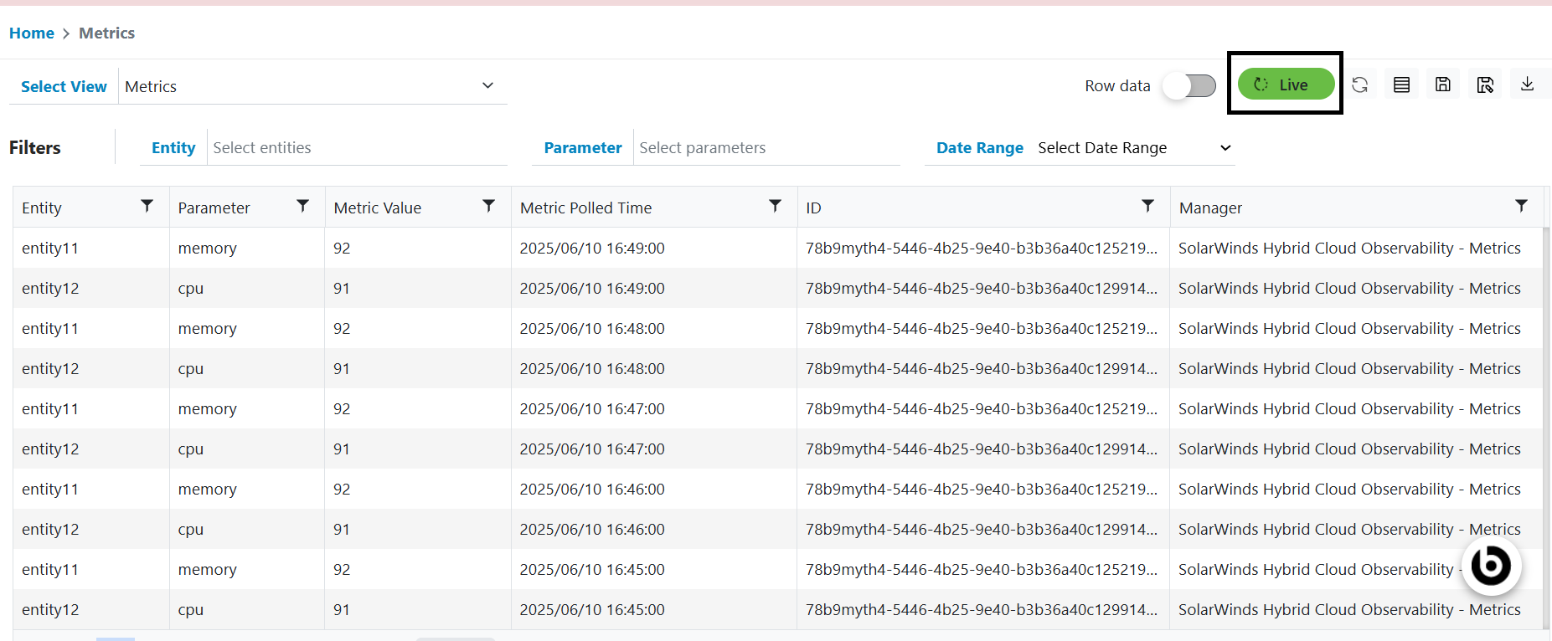Image resolution: width=1552 pixels, height=641 pixels.
Task: Open the round chat assistant icon
Action: click(1491, 566)
